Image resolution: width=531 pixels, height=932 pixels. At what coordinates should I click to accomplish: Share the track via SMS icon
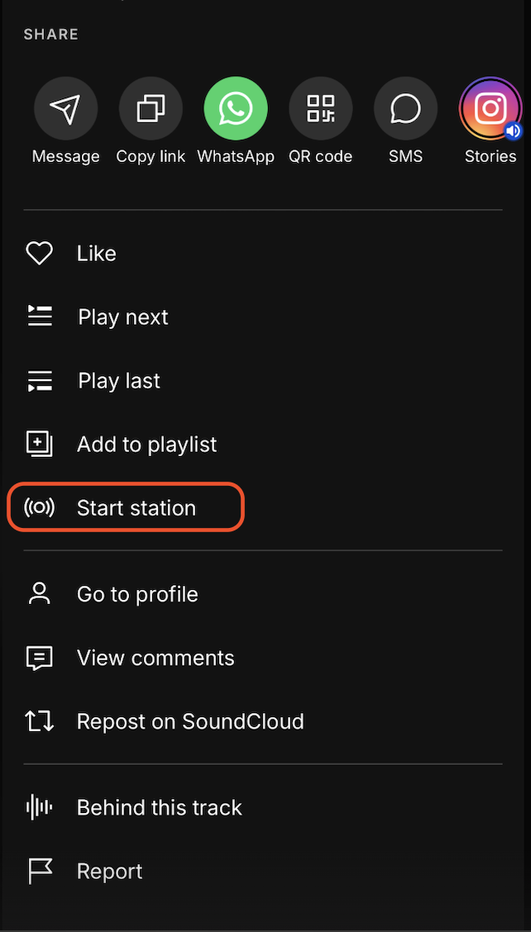(405, 110)
